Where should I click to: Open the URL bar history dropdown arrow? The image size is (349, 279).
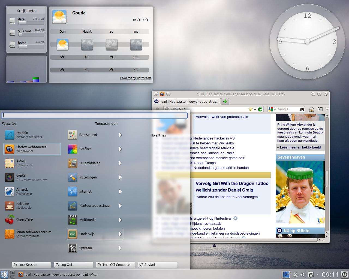(x=255, y=109)
